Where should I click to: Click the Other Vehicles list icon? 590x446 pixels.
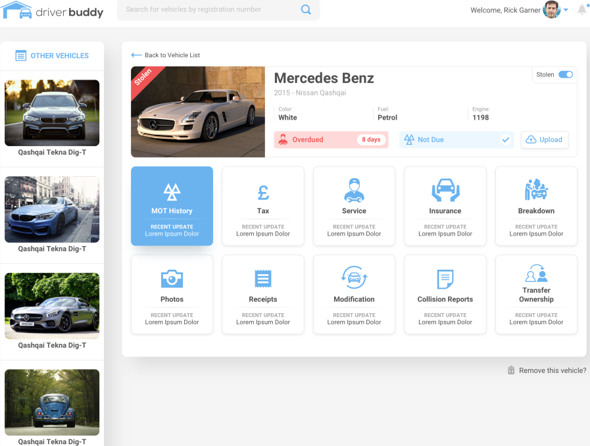20,56
